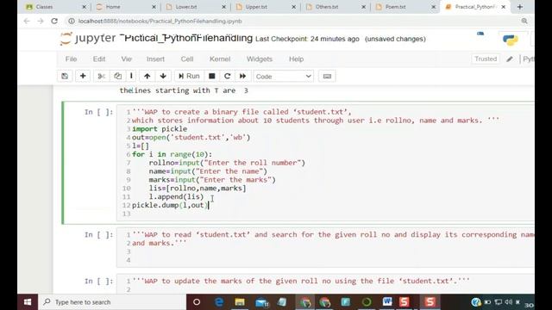Open the Insert menu

coord(155,59)
